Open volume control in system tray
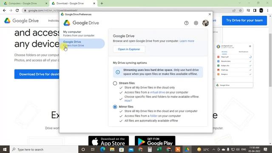This screenshot has width=272, height=153. [238, 149]
